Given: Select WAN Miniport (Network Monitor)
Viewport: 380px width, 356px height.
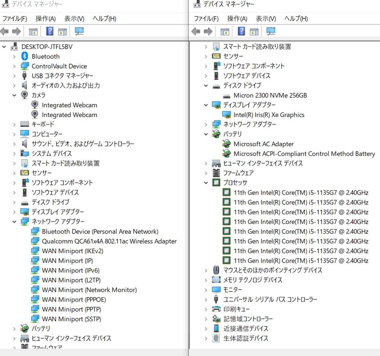Looking at the screenshot, I should (x=89, y=290).
